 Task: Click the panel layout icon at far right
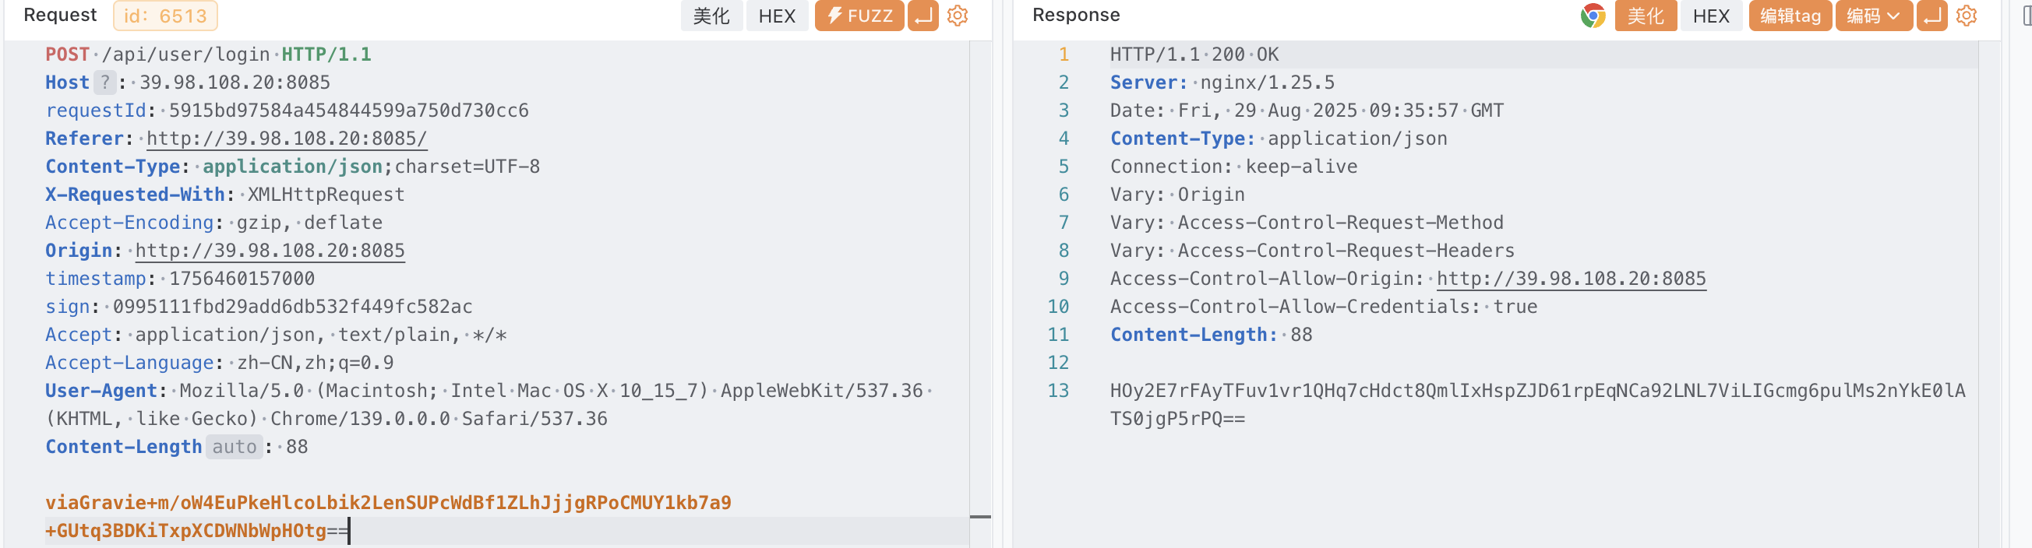point(2026,16)
